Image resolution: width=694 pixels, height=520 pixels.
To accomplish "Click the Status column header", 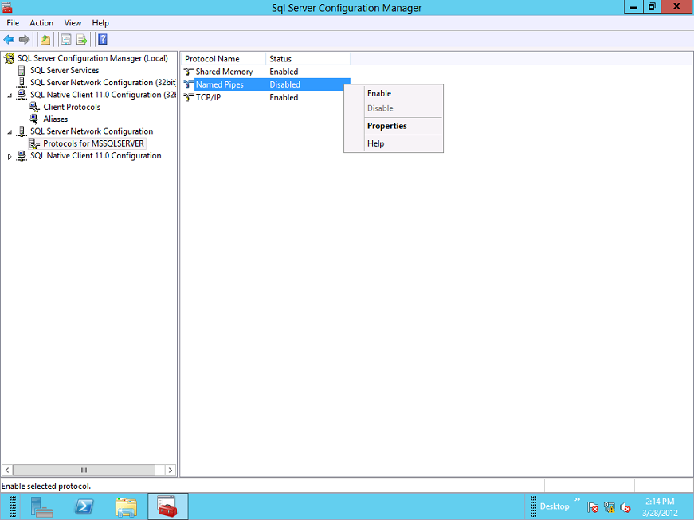I will coord(308,59).
